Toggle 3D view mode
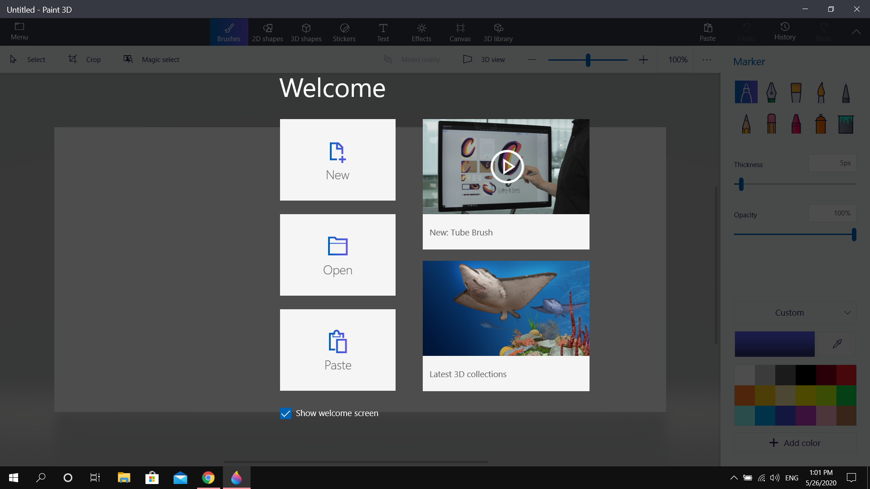 coord(484,59)
